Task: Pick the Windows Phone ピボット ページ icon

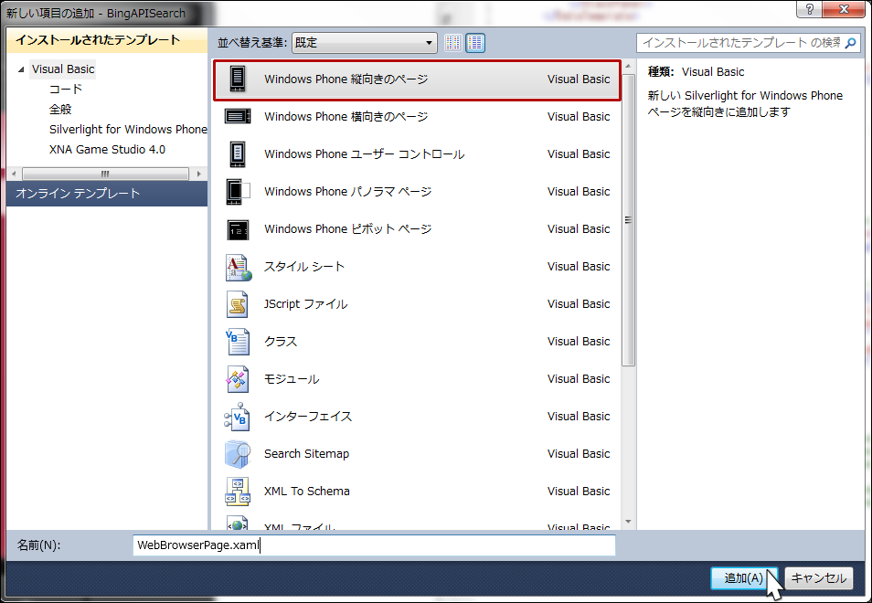Action: coord(238,229)
